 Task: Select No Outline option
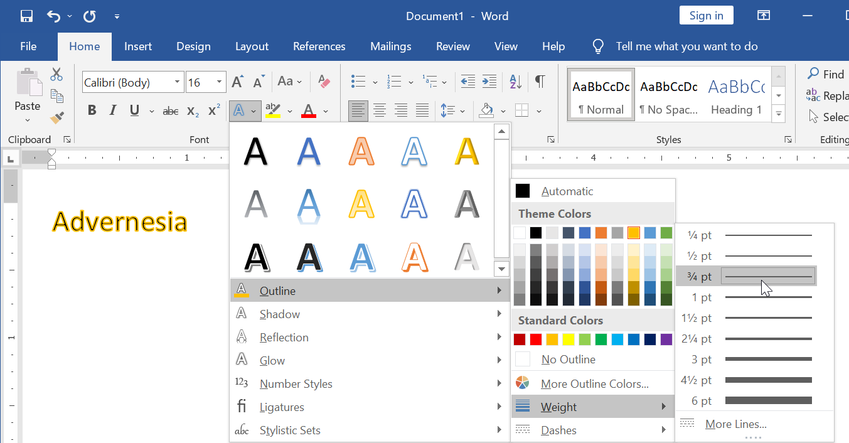point(593,359)
